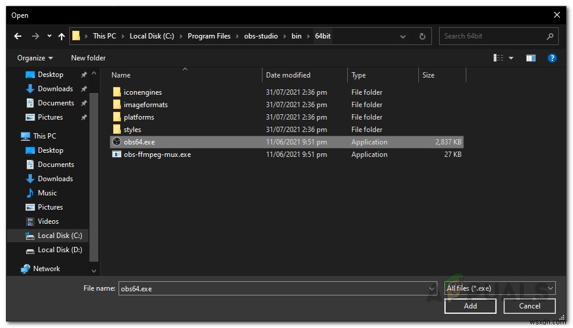Refresh the current folder listing
The width and height of the screenshot is (573, 328).
point(422,36)
